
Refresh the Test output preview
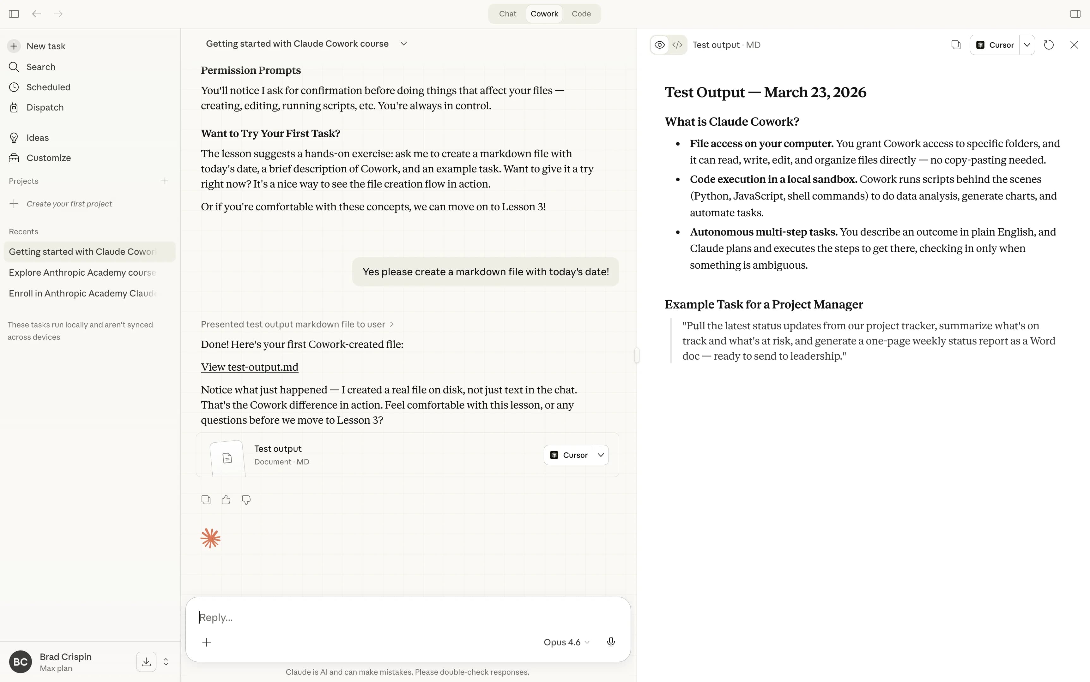tap(1049, 45)
